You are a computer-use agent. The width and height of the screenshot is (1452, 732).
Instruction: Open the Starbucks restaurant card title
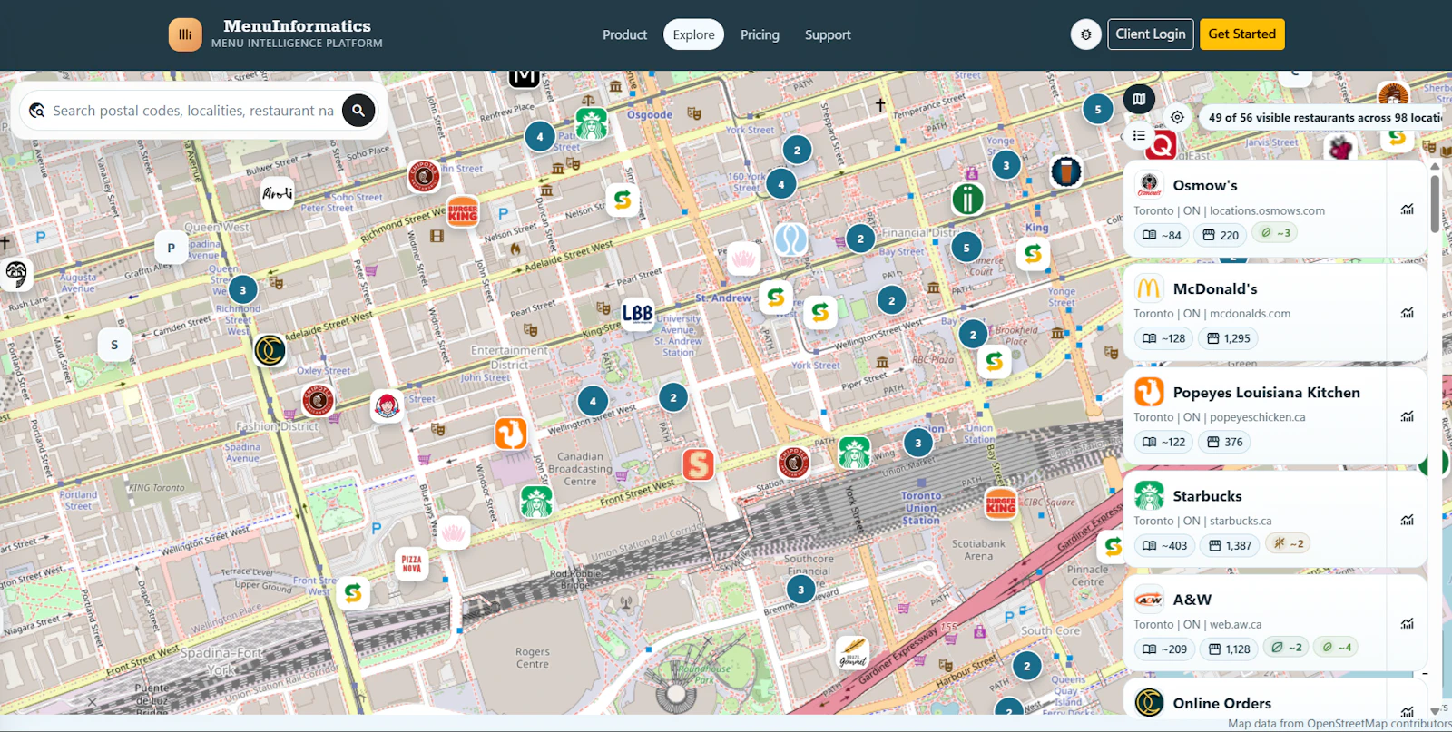coord(1207,495)
